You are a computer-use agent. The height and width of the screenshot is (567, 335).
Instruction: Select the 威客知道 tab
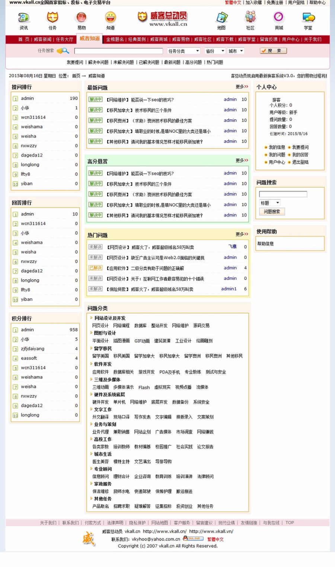coord(90,38)
